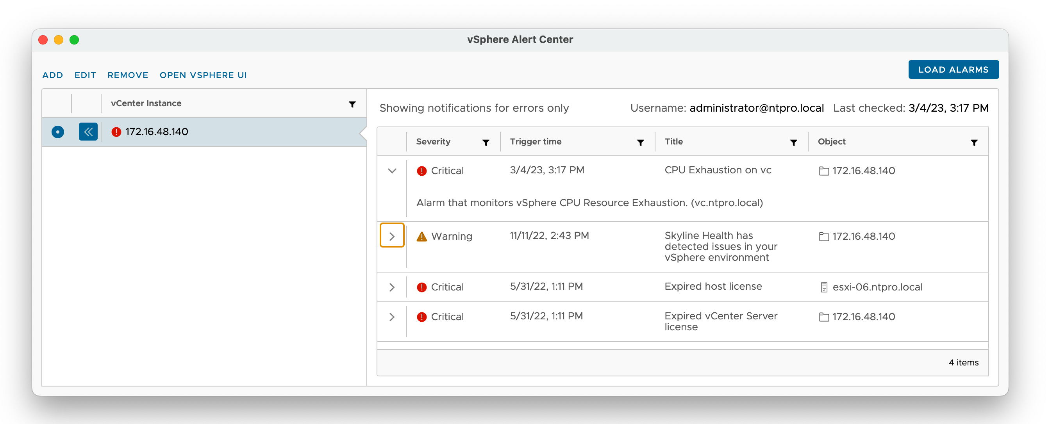Open the vSphere UI link

pos(203,75)
